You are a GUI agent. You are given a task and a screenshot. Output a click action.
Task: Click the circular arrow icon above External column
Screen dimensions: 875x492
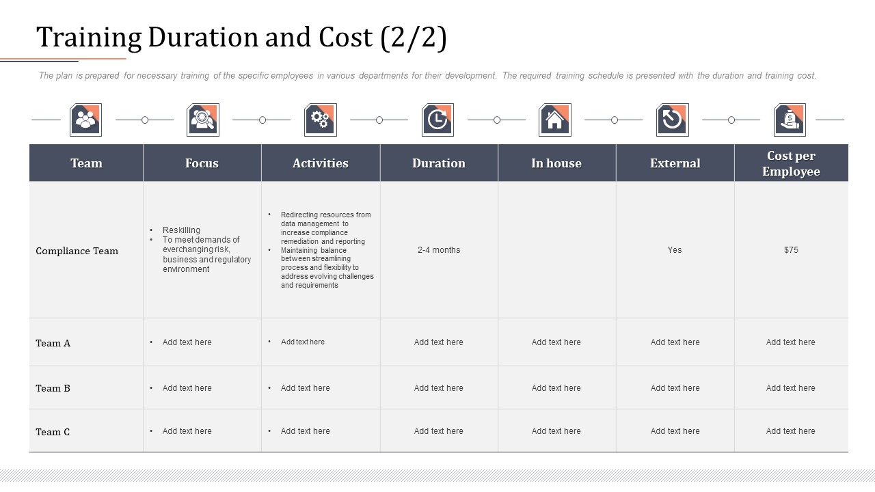point(673,120)
